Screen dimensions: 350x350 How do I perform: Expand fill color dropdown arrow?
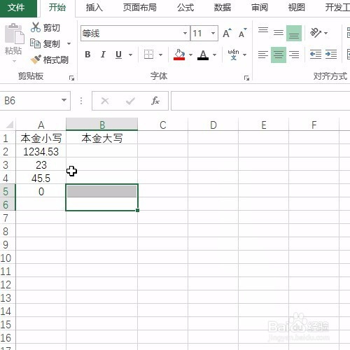(x=190, y=55)
